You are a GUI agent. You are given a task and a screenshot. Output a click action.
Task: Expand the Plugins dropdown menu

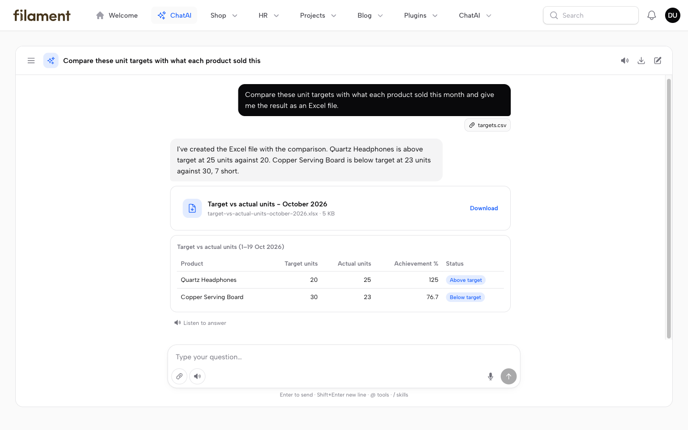(420, 15)
